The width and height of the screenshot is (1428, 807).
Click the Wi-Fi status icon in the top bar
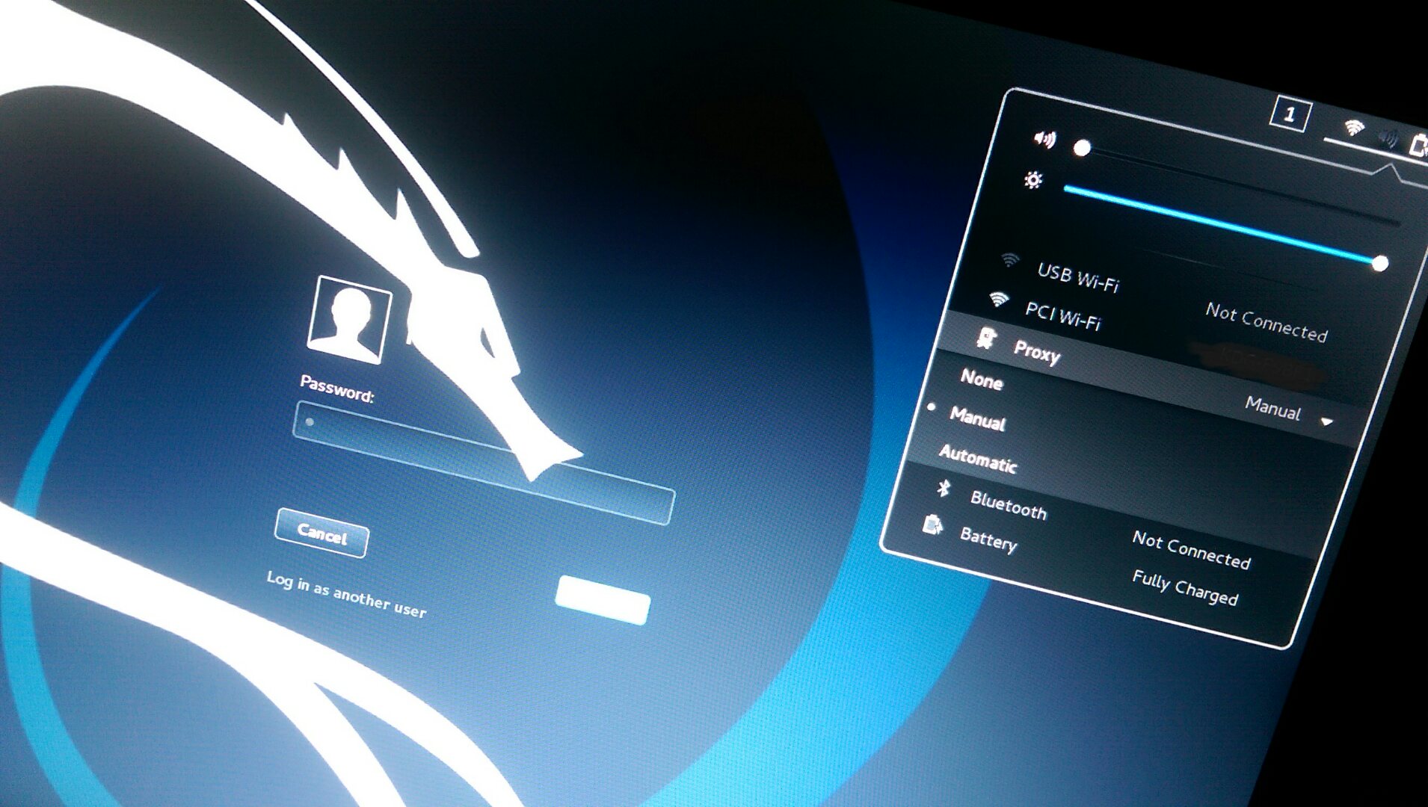[x=1353, y=128]
